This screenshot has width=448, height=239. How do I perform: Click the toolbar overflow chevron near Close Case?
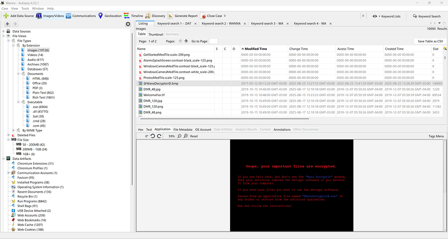pos(225,16)
